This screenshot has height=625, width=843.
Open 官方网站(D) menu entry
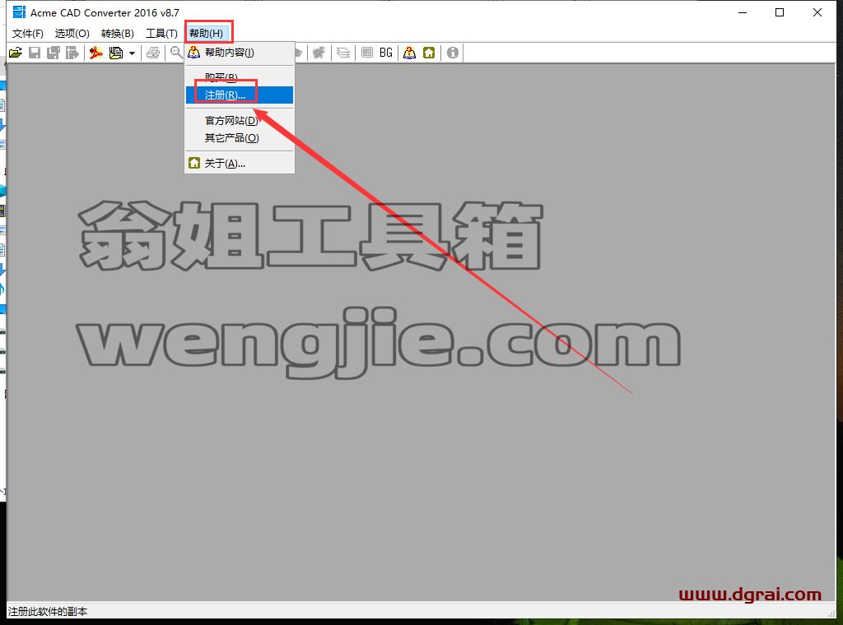pyautogui.click(x=240, y=121)
